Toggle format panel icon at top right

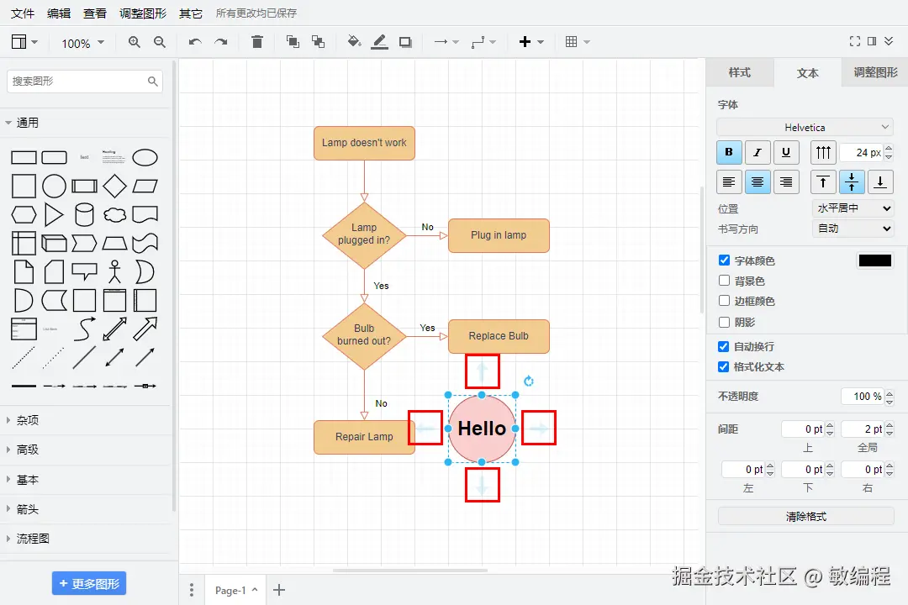tap(872, 41)
